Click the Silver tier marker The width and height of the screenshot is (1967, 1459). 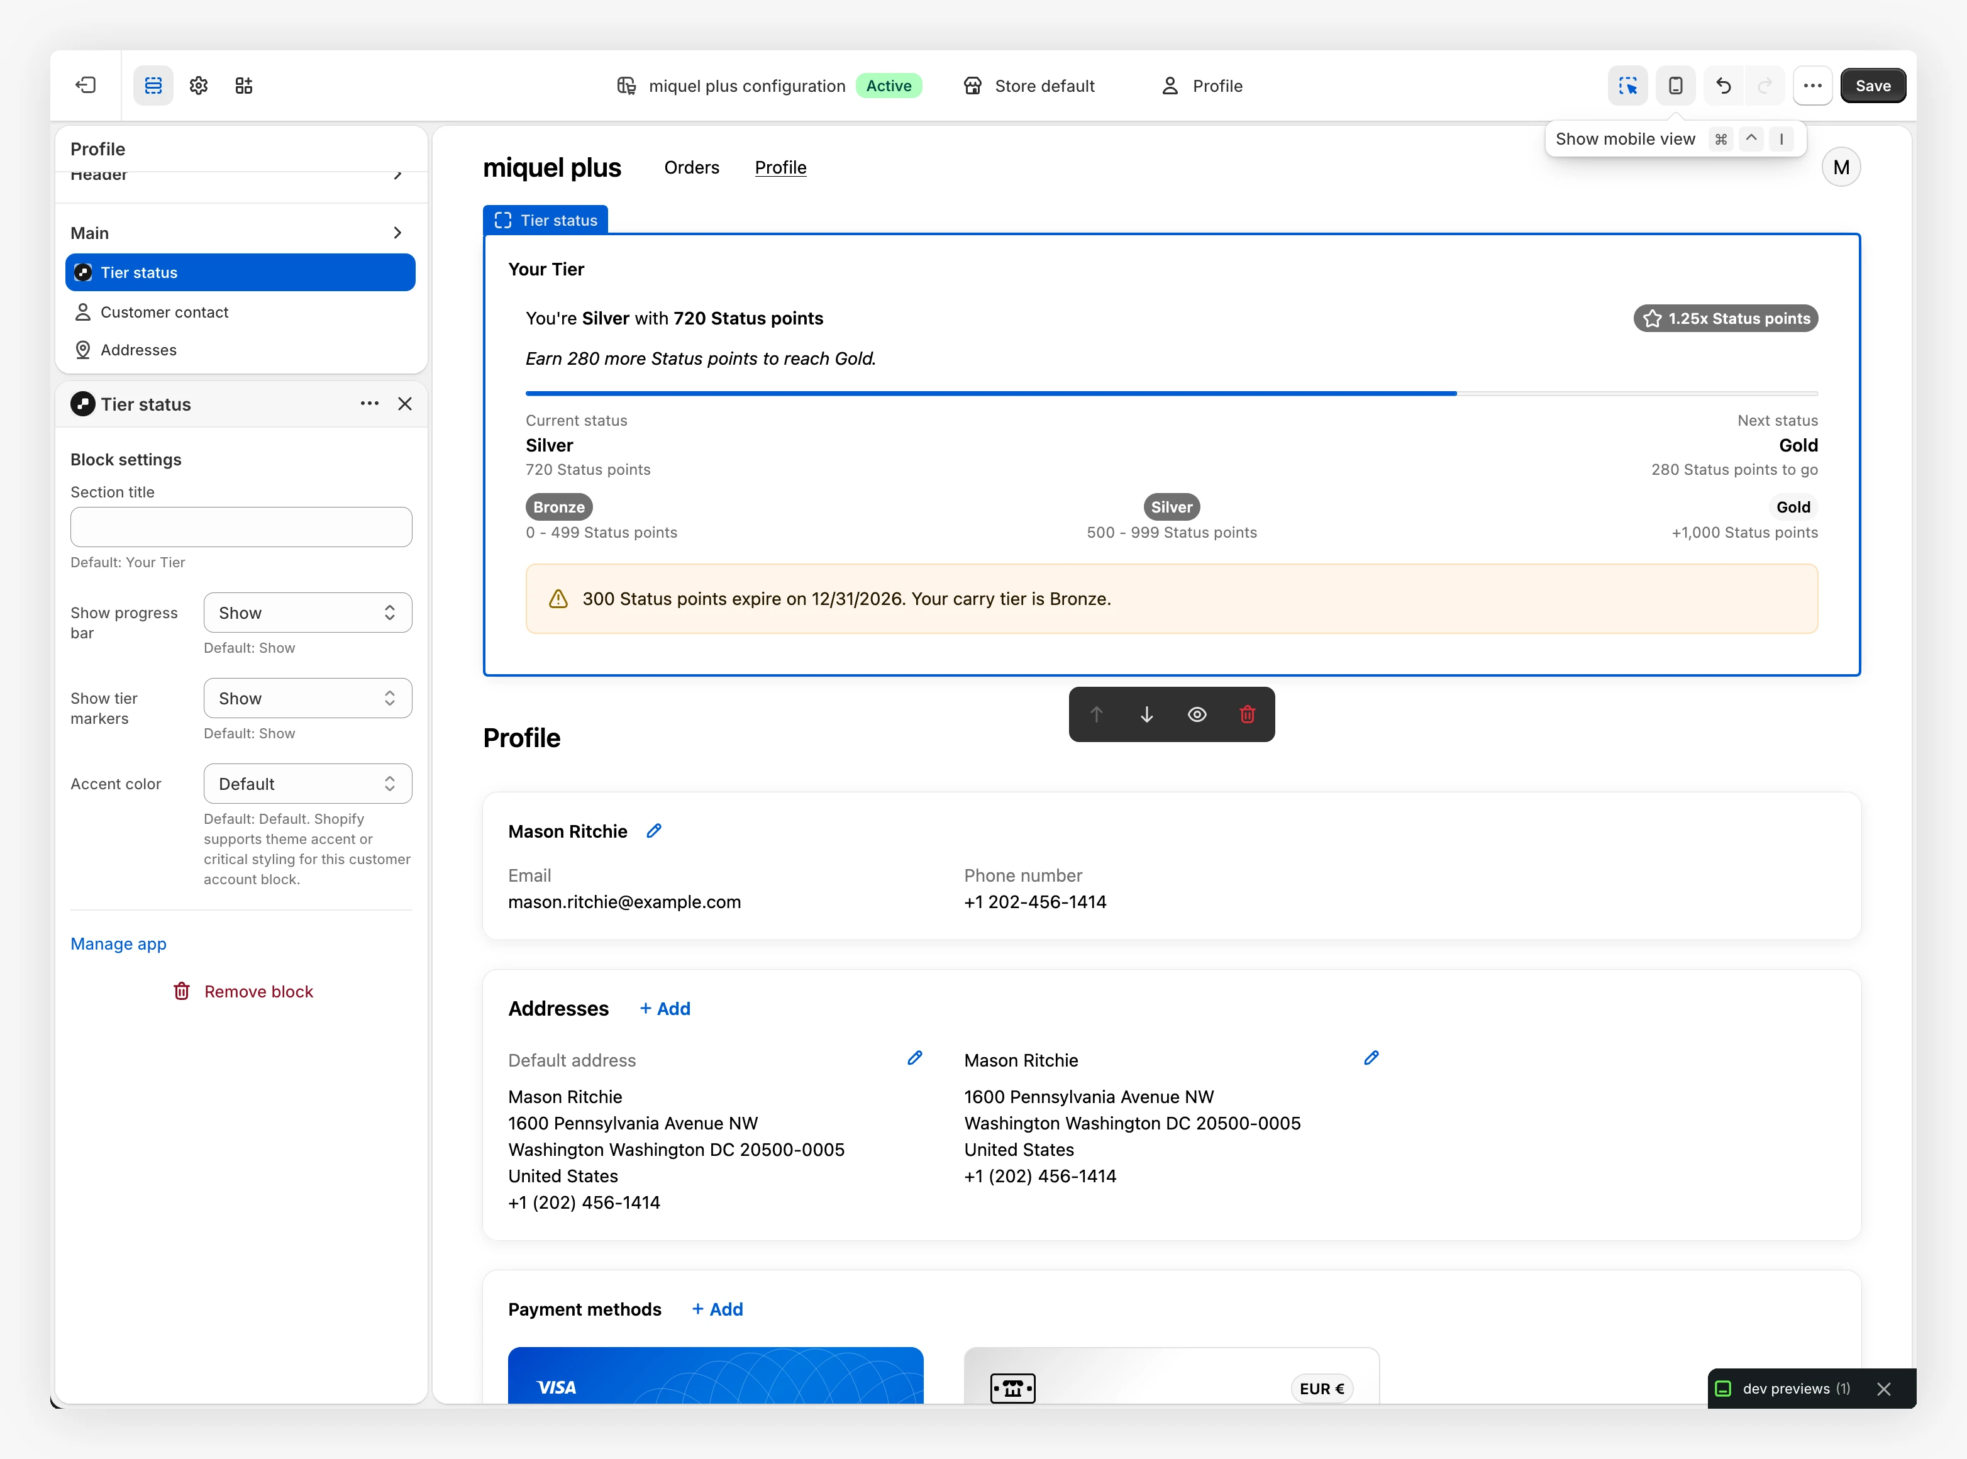(1172, 507)
